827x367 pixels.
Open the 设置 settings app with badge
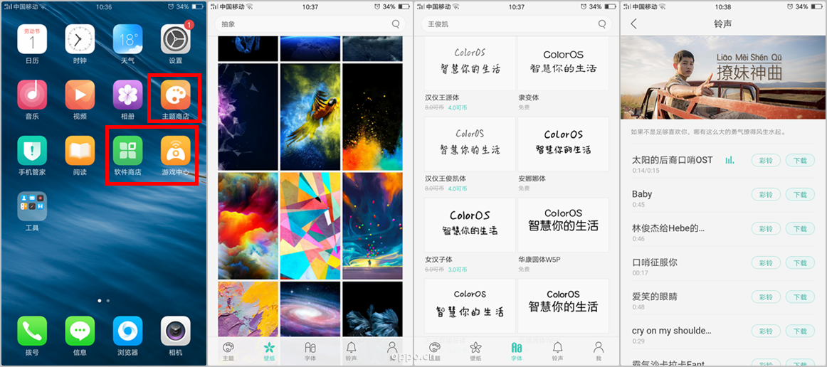point(176,39)
